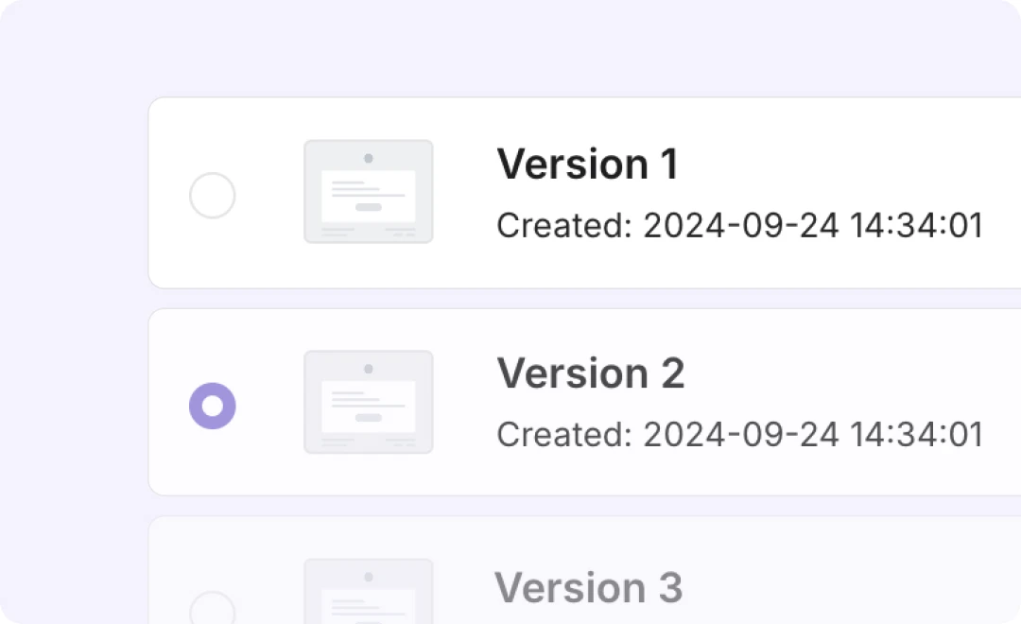Select the Version 1 radio button
Image resolution: width=1021 pixels, height=624 pixels.
pos(213,196)
